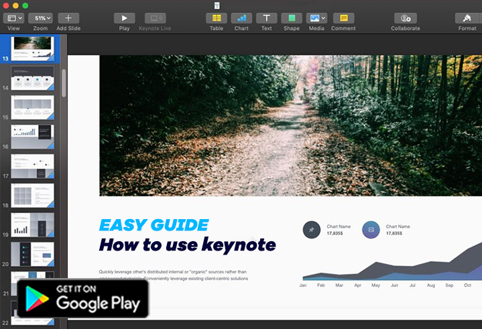Open the View options dropdown
482x329 pixels.
tap(13, 18)
